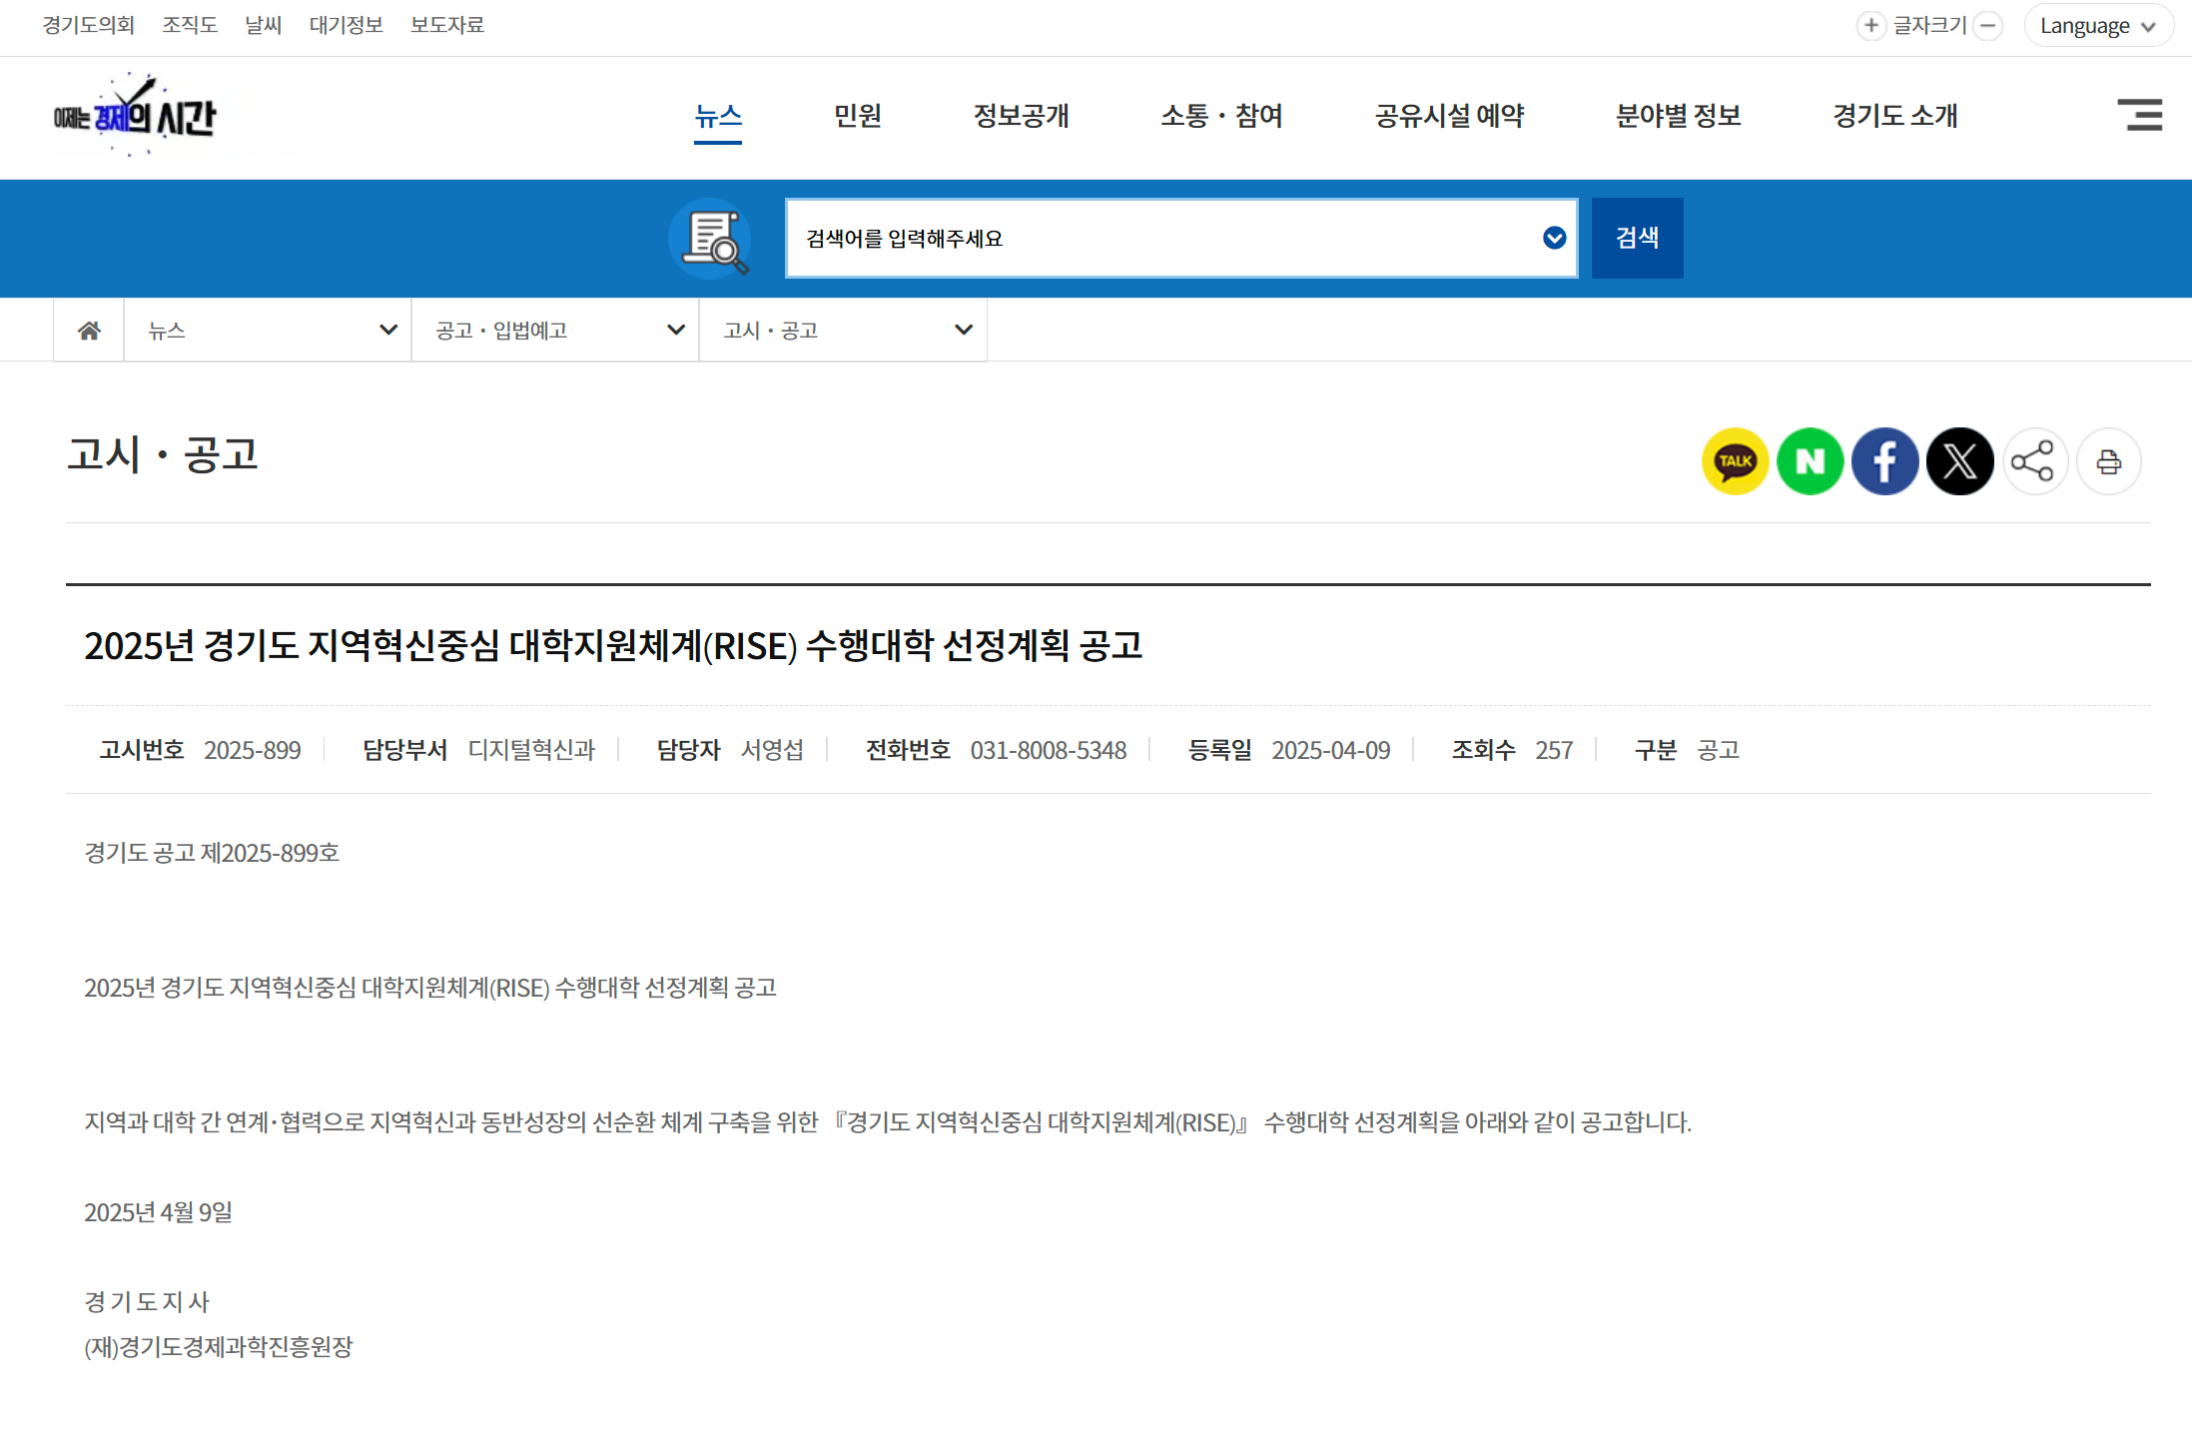2192x1436 pixels.
Task: Click the 이제는 경제의 시간 logo
Action: click(135, 116)
